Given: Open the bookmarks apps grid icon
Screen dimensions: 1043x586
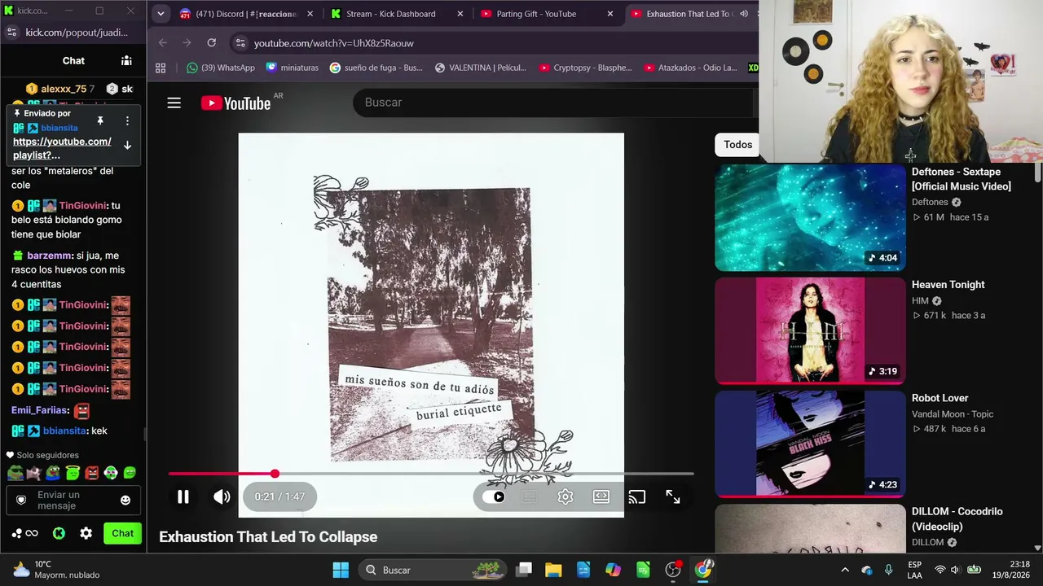Looking at the screenshot, I should click(x=161, y=68).
